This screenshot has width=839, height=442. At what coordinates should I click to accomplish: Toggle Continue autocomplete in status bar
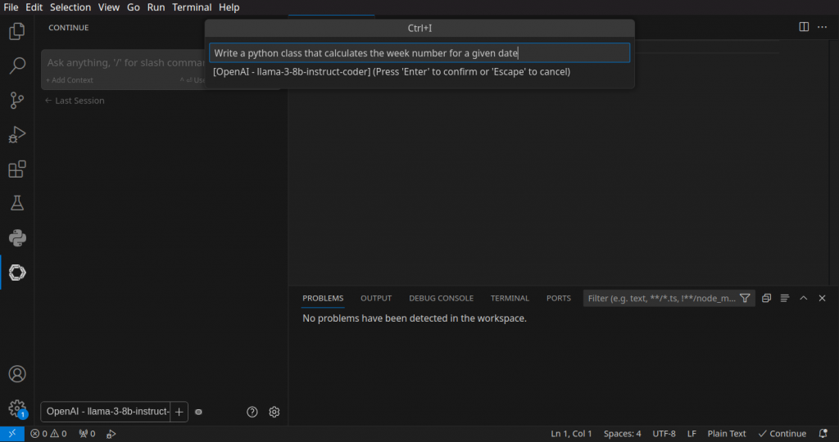tap(782, 434)
